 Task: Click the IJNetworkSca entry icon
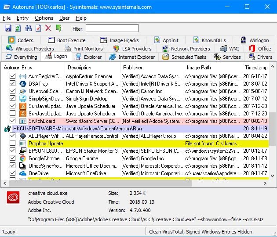[x=23, y=91]
